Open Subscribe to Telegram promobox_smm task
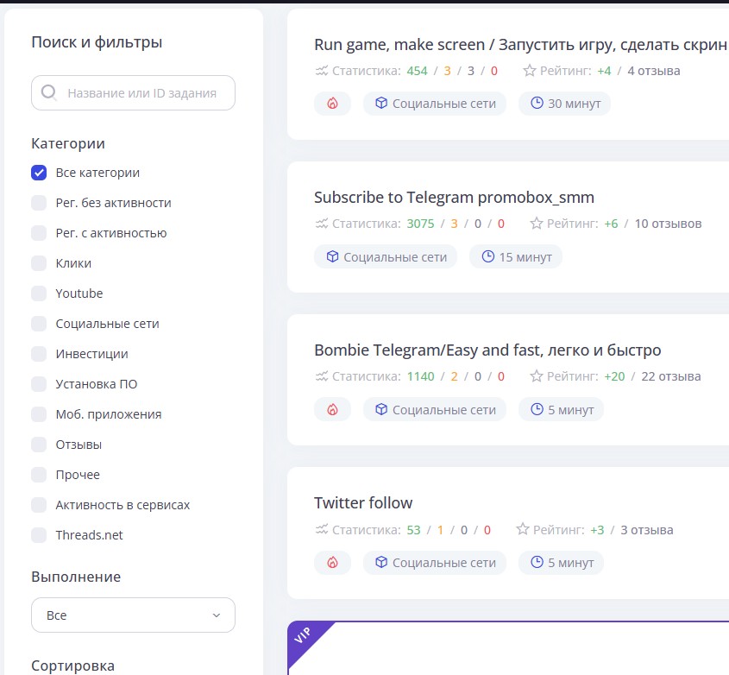The width and height of the screenshot is (729, 675). (454, 198)
